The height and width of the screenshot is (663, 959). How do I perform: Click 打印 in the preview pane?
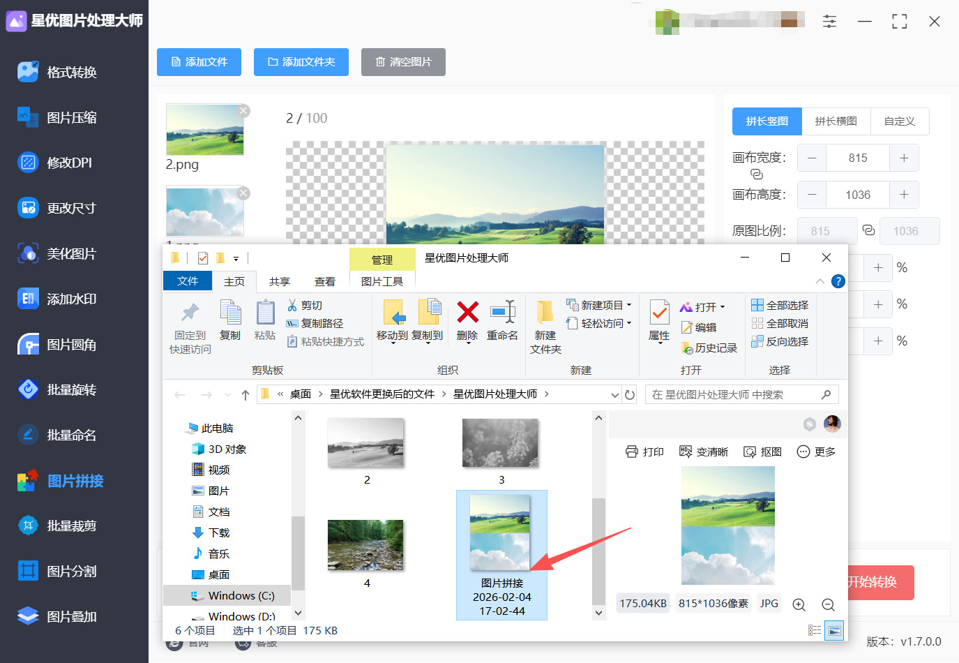[x=644, y=452]
